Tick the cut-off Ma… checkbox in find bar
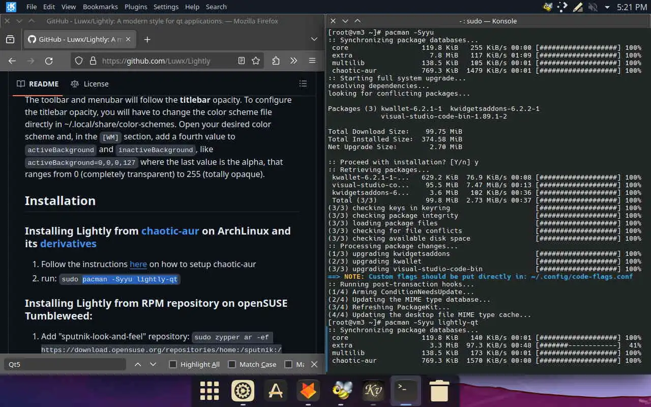 pos(288,364)
